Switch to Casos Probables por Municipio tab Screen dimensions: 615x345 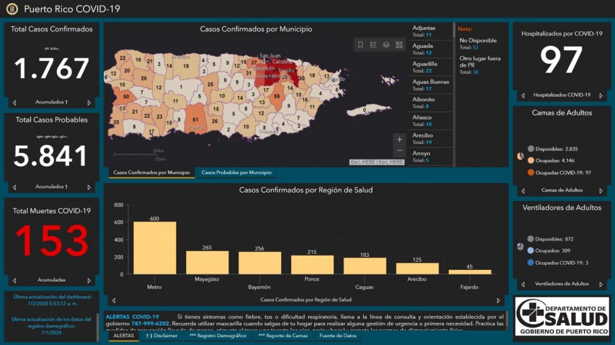(236, 173)
